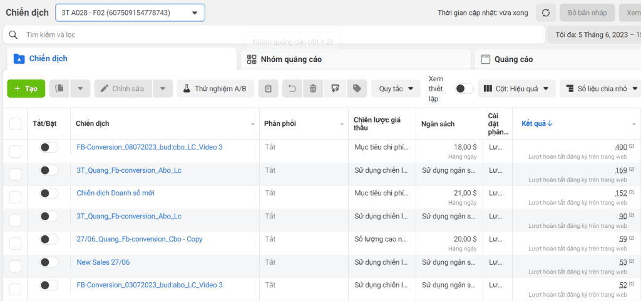Click the result value 152

click(x=622, y=193)
